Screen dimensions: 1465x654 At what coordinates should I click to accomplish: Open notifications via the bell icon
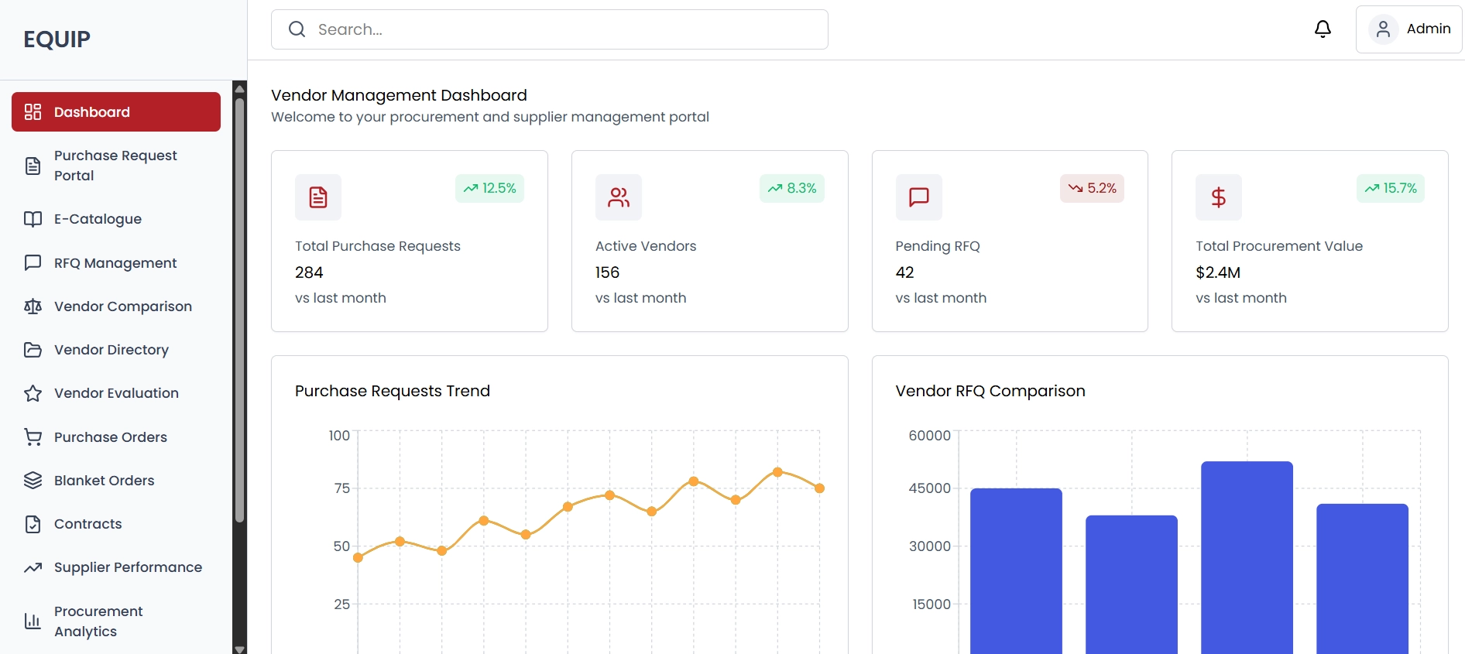pos(1323,29)
